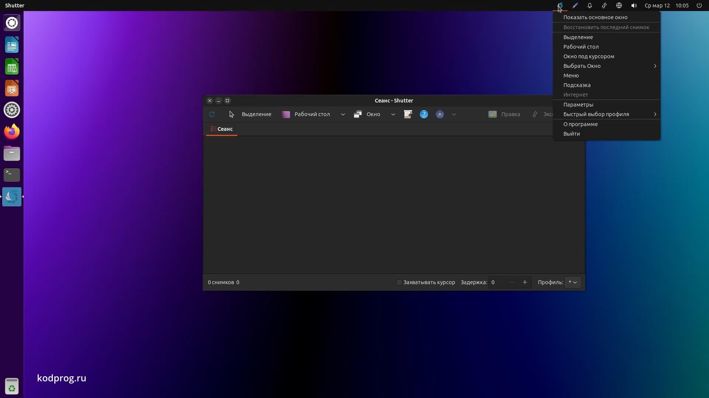This screenshot has height=398, width=709.
Task: Enable the Захватывать курсор checkbox
Action: (399, 282)
